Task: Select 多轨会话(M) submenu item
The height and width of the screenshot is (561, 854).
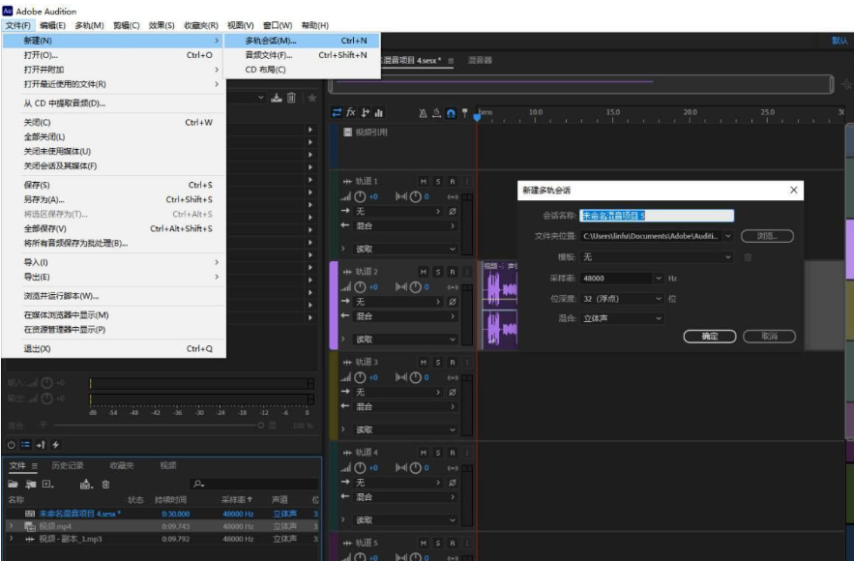Action: coord(303,41)
